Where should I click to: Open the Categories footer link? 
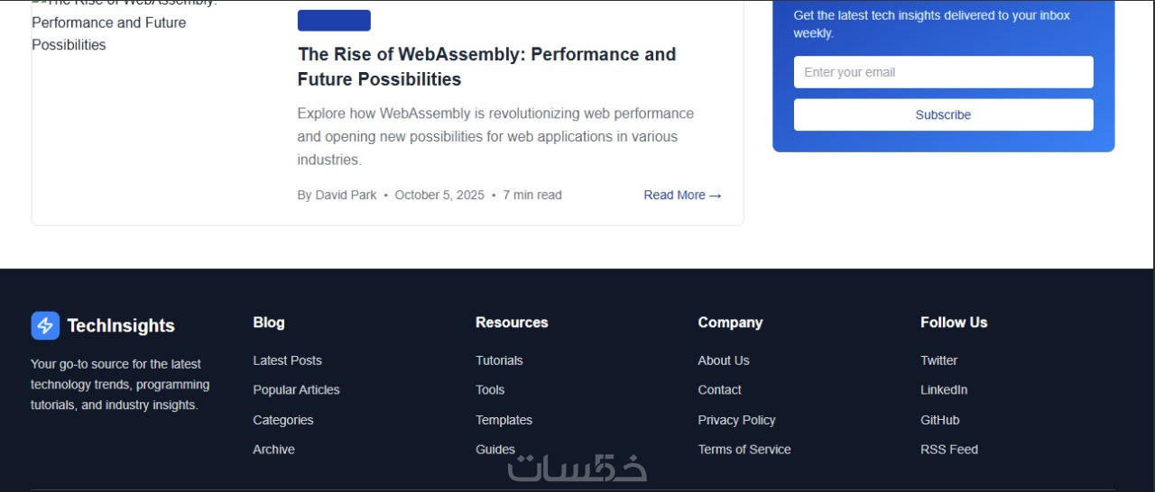click(283, 420)
